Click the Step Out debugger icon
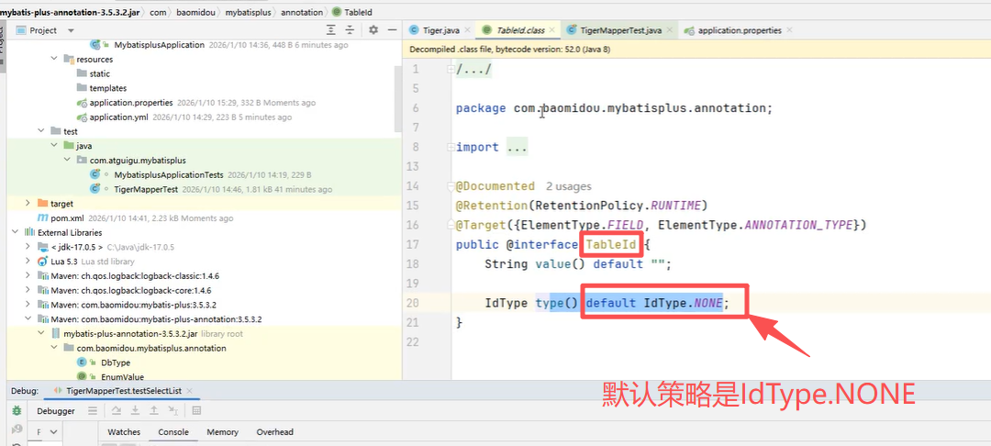 click(153, 410)
